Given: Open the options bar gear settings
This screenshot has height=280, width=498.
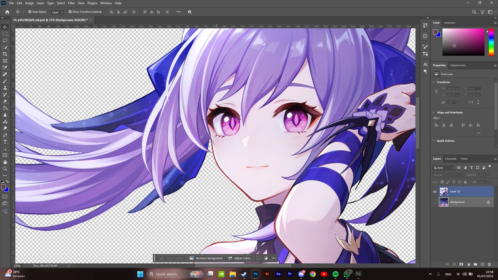Looking at the screenshot, I should point(190,12).
